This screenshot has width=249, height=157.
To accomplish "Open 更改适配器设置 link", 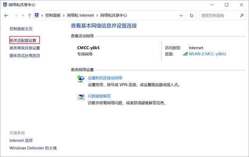I will coord(23,40).
